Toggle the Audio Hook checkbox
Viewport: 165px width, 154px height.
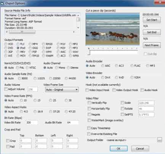(x=142, y=90)
